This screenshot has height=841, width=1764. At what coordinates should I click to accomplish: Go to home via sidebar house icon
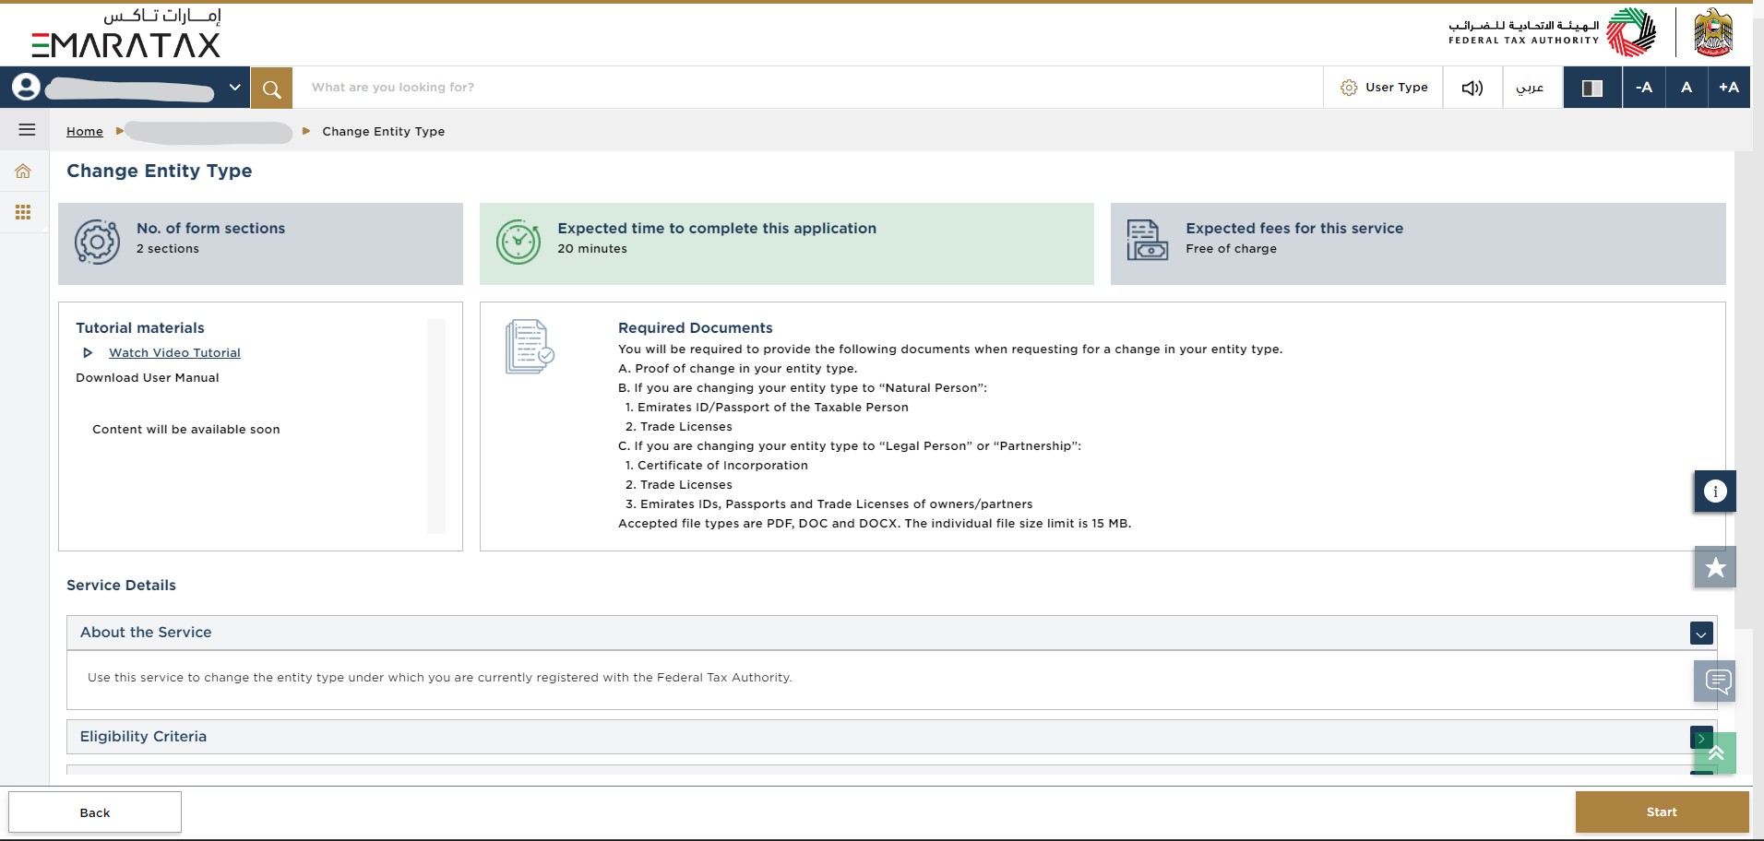(23, 172)
